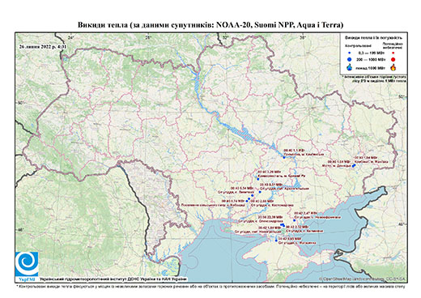421x298 pixels.
Task: Click the UkrGMI swirl logo
Action: click(x=27, y=264)
